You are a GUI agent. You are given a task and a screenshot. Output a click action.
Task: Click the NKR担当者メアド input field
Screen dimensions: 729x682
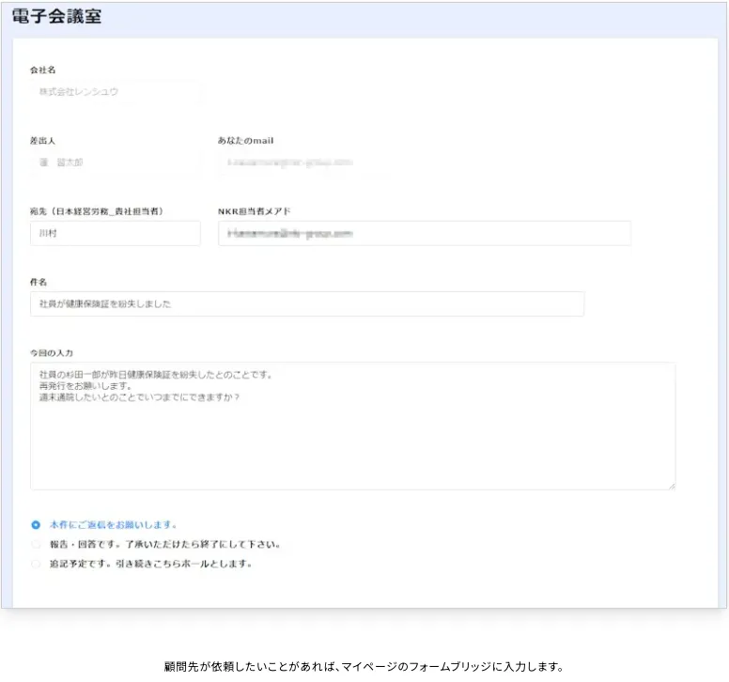pos(425,233)
